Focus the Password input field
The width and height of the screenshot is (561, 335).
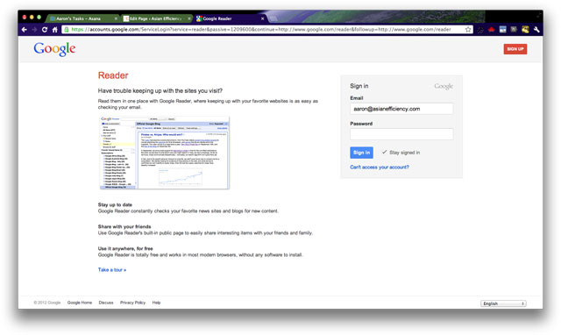click(401, 134)
